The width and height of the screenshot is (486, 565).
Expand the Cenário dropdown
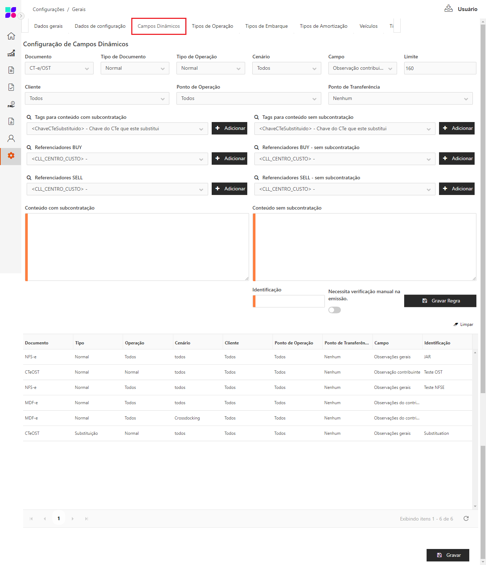point(286,68)
